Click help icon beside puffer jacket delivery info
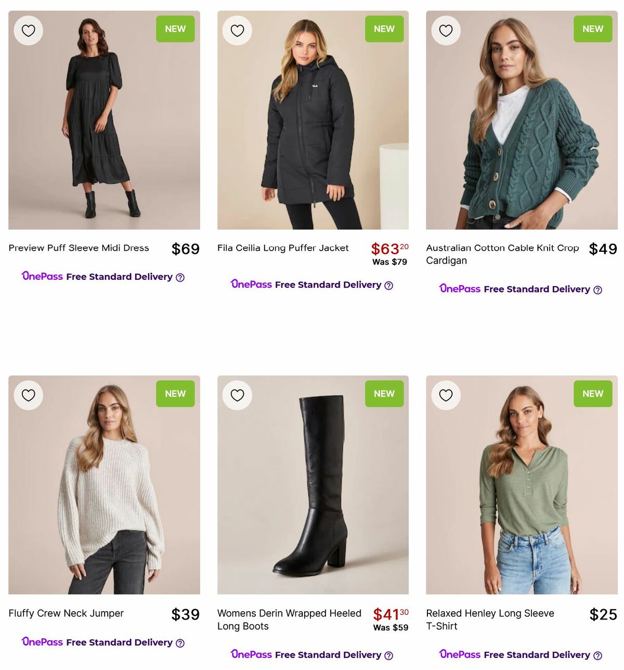 pos(389,285)
